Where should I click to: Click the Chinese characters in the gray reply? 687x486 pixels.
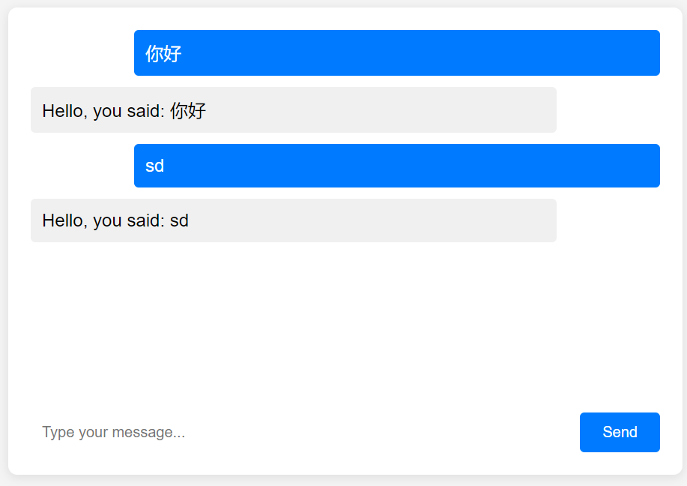pyautogui.click(x=188, y=110)
